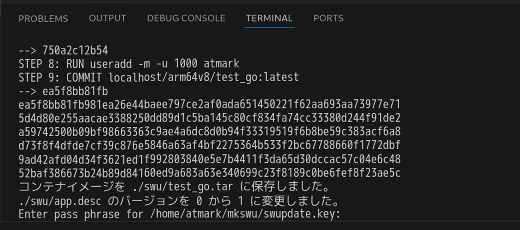The image size is (520, 230).
Task: Click the long hash starting ea5f8bb81fb981
Action: coord(209,105)
